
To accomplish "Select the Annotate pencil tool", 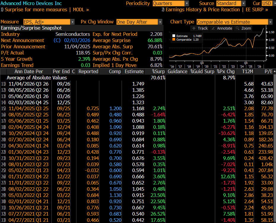I will pyautogui.click(x=221, y=28).
